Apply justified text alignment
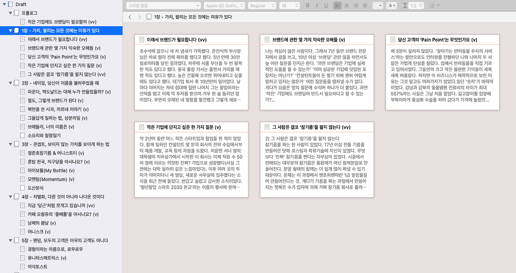This screenshot has height=273, width=516. coord(365,5)
